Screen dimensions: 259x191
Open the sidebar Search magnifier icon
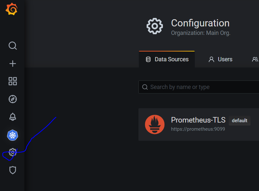[x=13, y=46]
